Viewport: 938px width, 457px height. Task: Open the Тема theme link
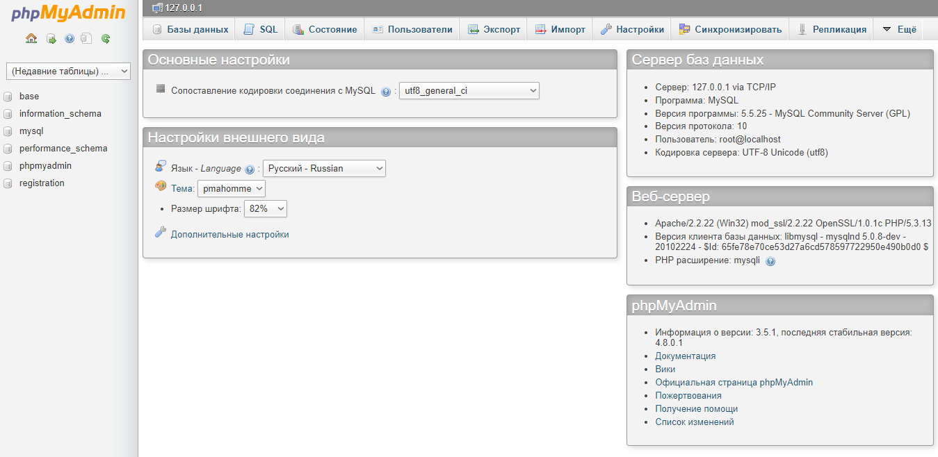pos(182,189)
